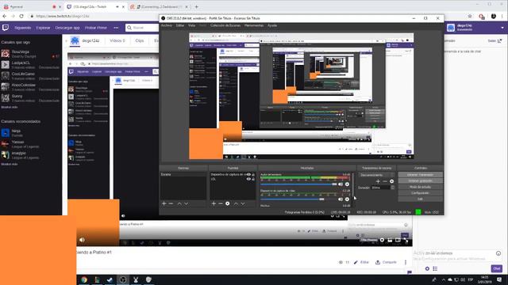Click the purple Chat send button

(x=496, y=268)
